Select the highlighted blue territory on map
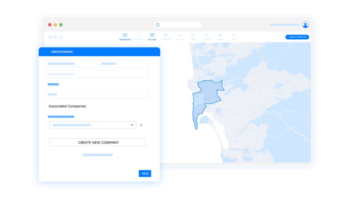355x199 pixels. pos(207,94)
